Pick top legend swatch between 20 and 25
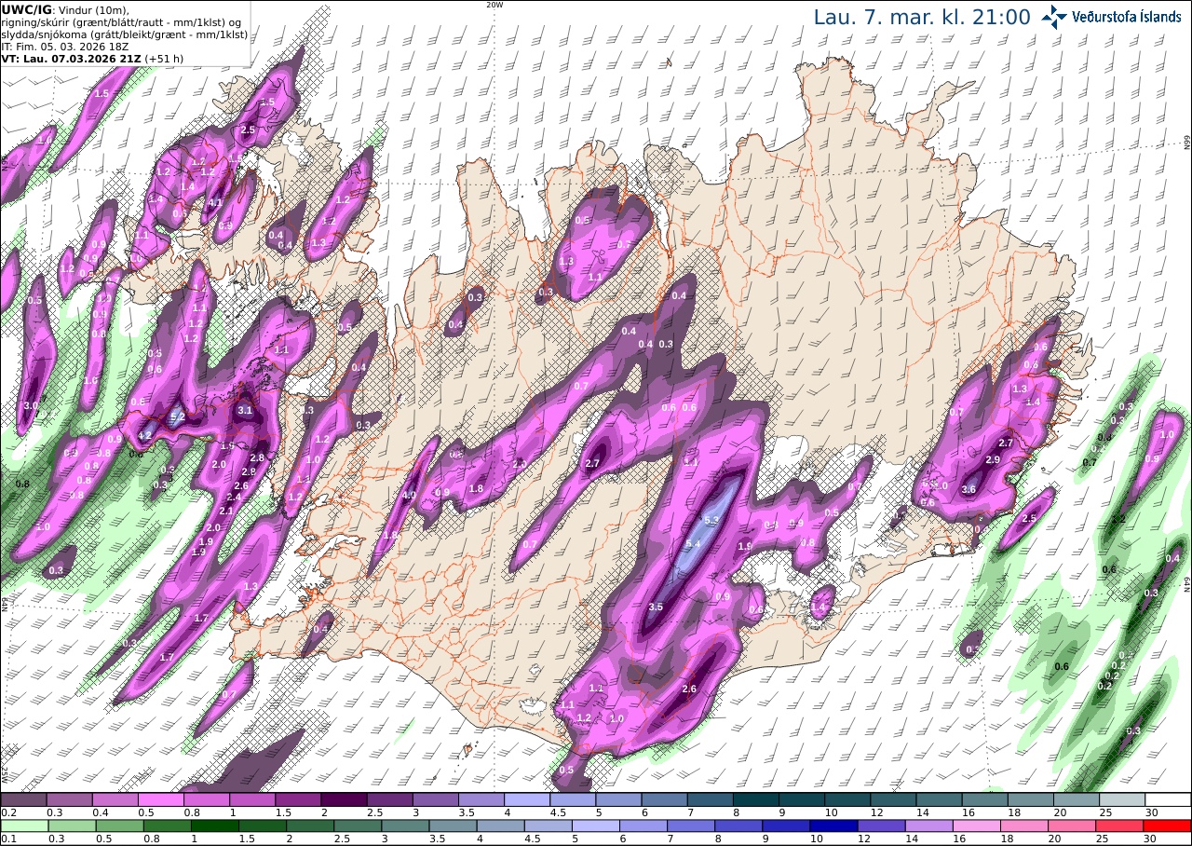This screenshot has width=1192, height=846. click(1077, 799)
